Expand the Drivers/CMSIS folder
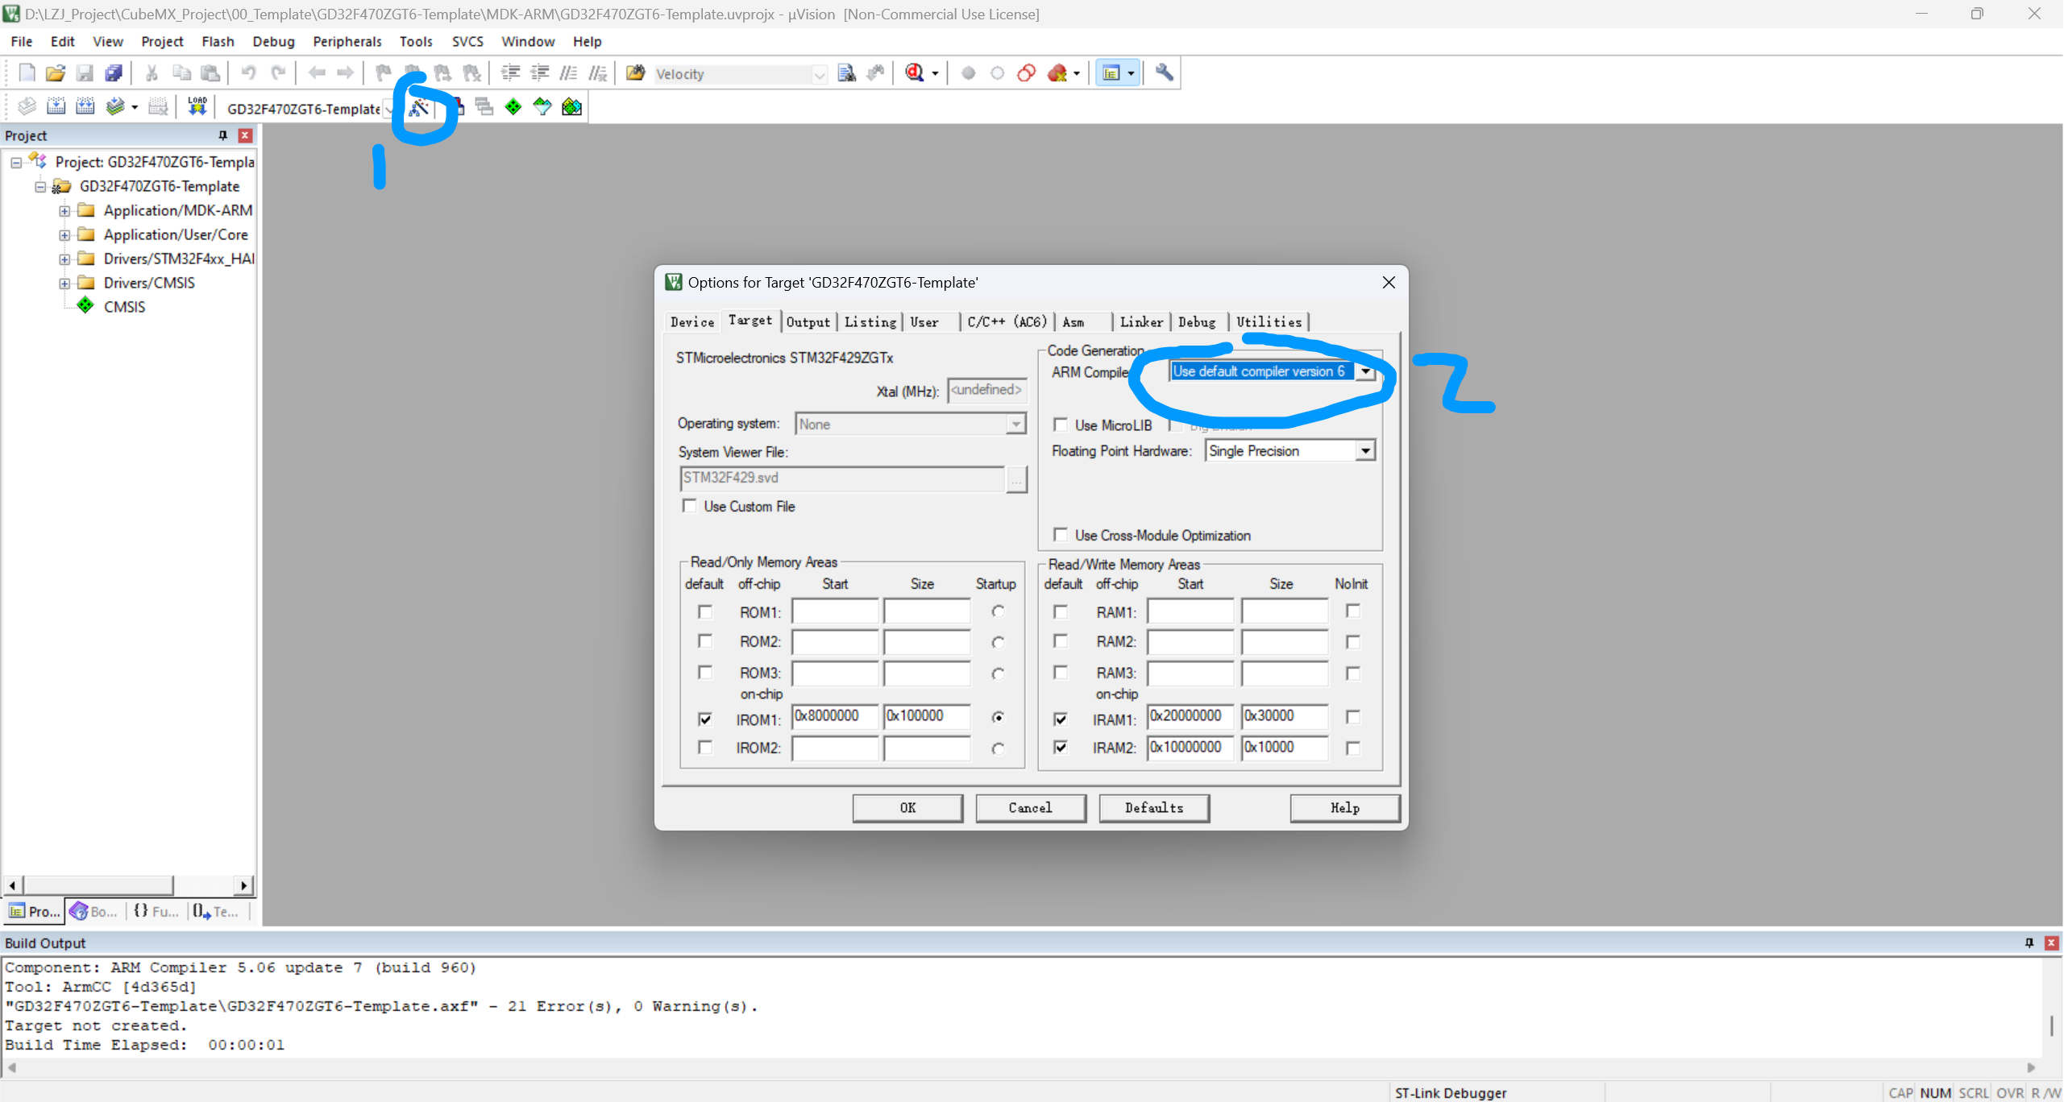2064x1102 pixels. point(64,284)
